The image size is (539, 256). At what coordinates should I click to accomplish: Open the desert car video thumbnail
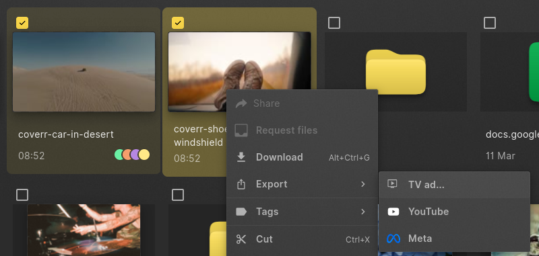coord(84,72)
